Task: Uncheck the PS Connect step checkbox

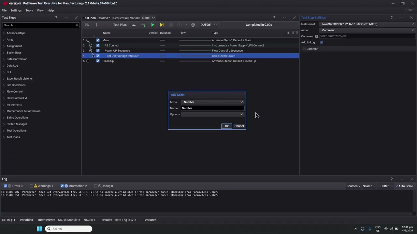Action: point(98,45)
